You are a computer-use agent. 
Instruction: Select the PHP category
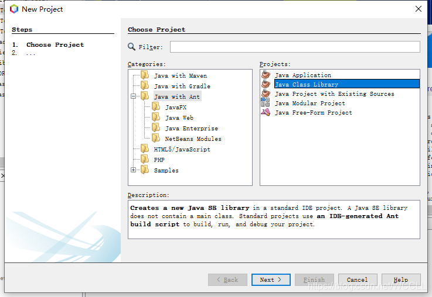coord(159,160)
